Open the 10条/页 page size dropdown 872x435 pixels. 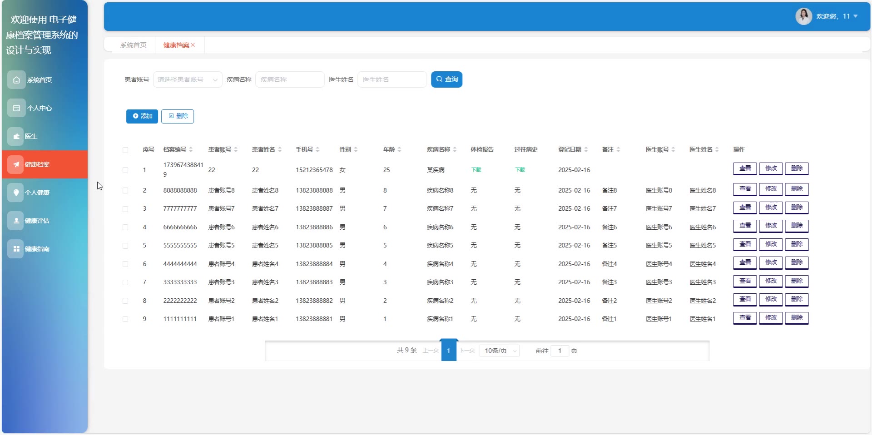[x=500, y=351]
